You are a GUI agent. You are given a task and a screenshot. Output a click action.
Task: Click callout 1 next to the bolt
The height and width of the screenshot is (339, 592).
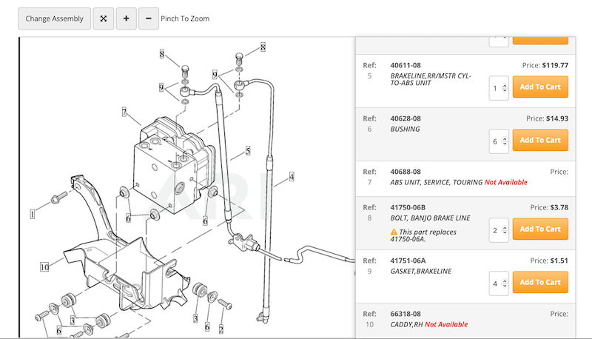33,214
